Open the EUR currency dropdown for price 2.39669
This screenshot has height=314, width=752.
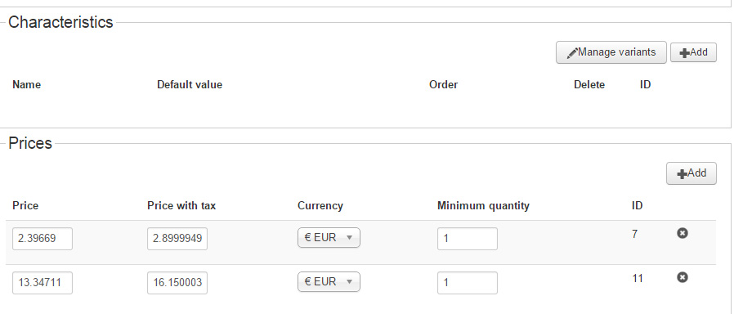click(329, 238)
